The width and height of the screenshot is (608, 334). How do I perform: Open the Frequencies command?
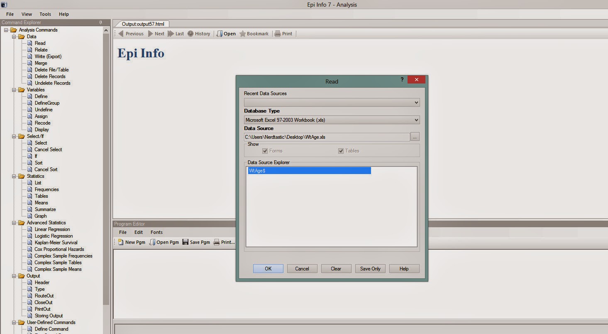click(46, 189)
